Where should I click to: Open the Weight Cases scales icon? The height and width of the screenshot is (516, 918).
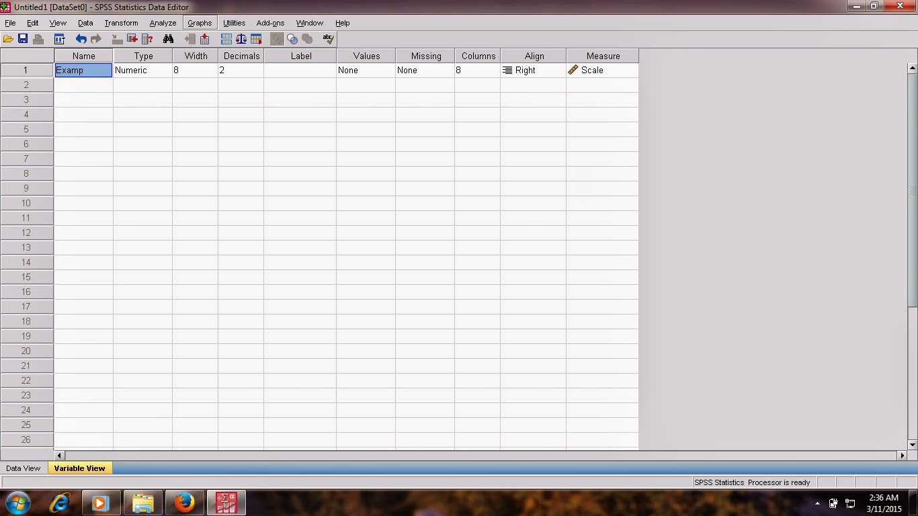241,38
